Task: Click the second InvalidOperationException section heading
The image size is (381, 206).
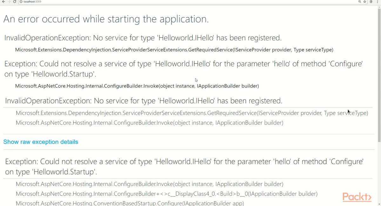Action: [x=144, y=101]
